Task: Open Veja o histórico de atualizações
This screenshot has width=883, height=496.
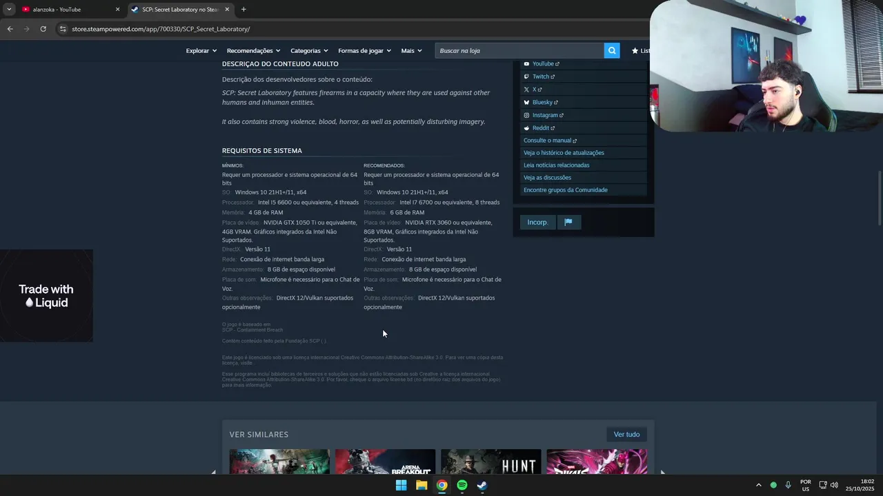Action: (x=564, y=153)
